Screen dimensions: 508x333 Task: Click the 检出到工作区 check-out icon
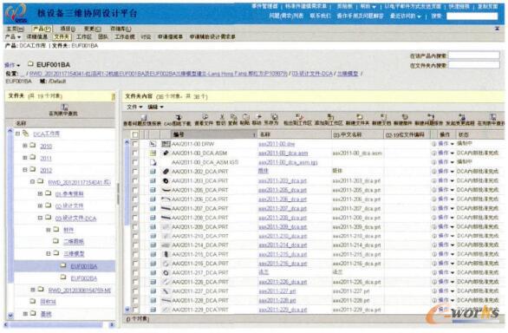pyautogui.click(x=299, y=117)
